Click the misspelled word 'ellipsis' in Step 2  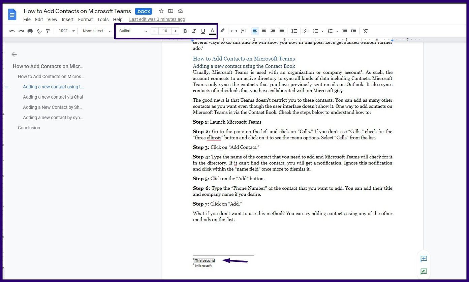click(214, 138)
